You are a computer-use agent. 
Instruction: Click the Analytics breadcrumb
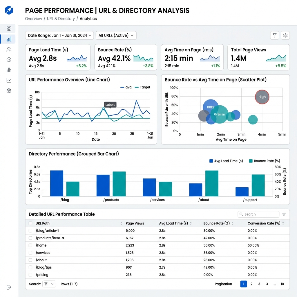coord(88,19)
